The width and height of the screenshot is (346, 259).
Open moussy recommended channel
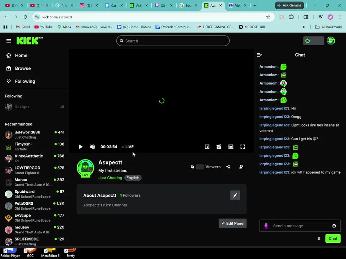[x=35, y=230]
